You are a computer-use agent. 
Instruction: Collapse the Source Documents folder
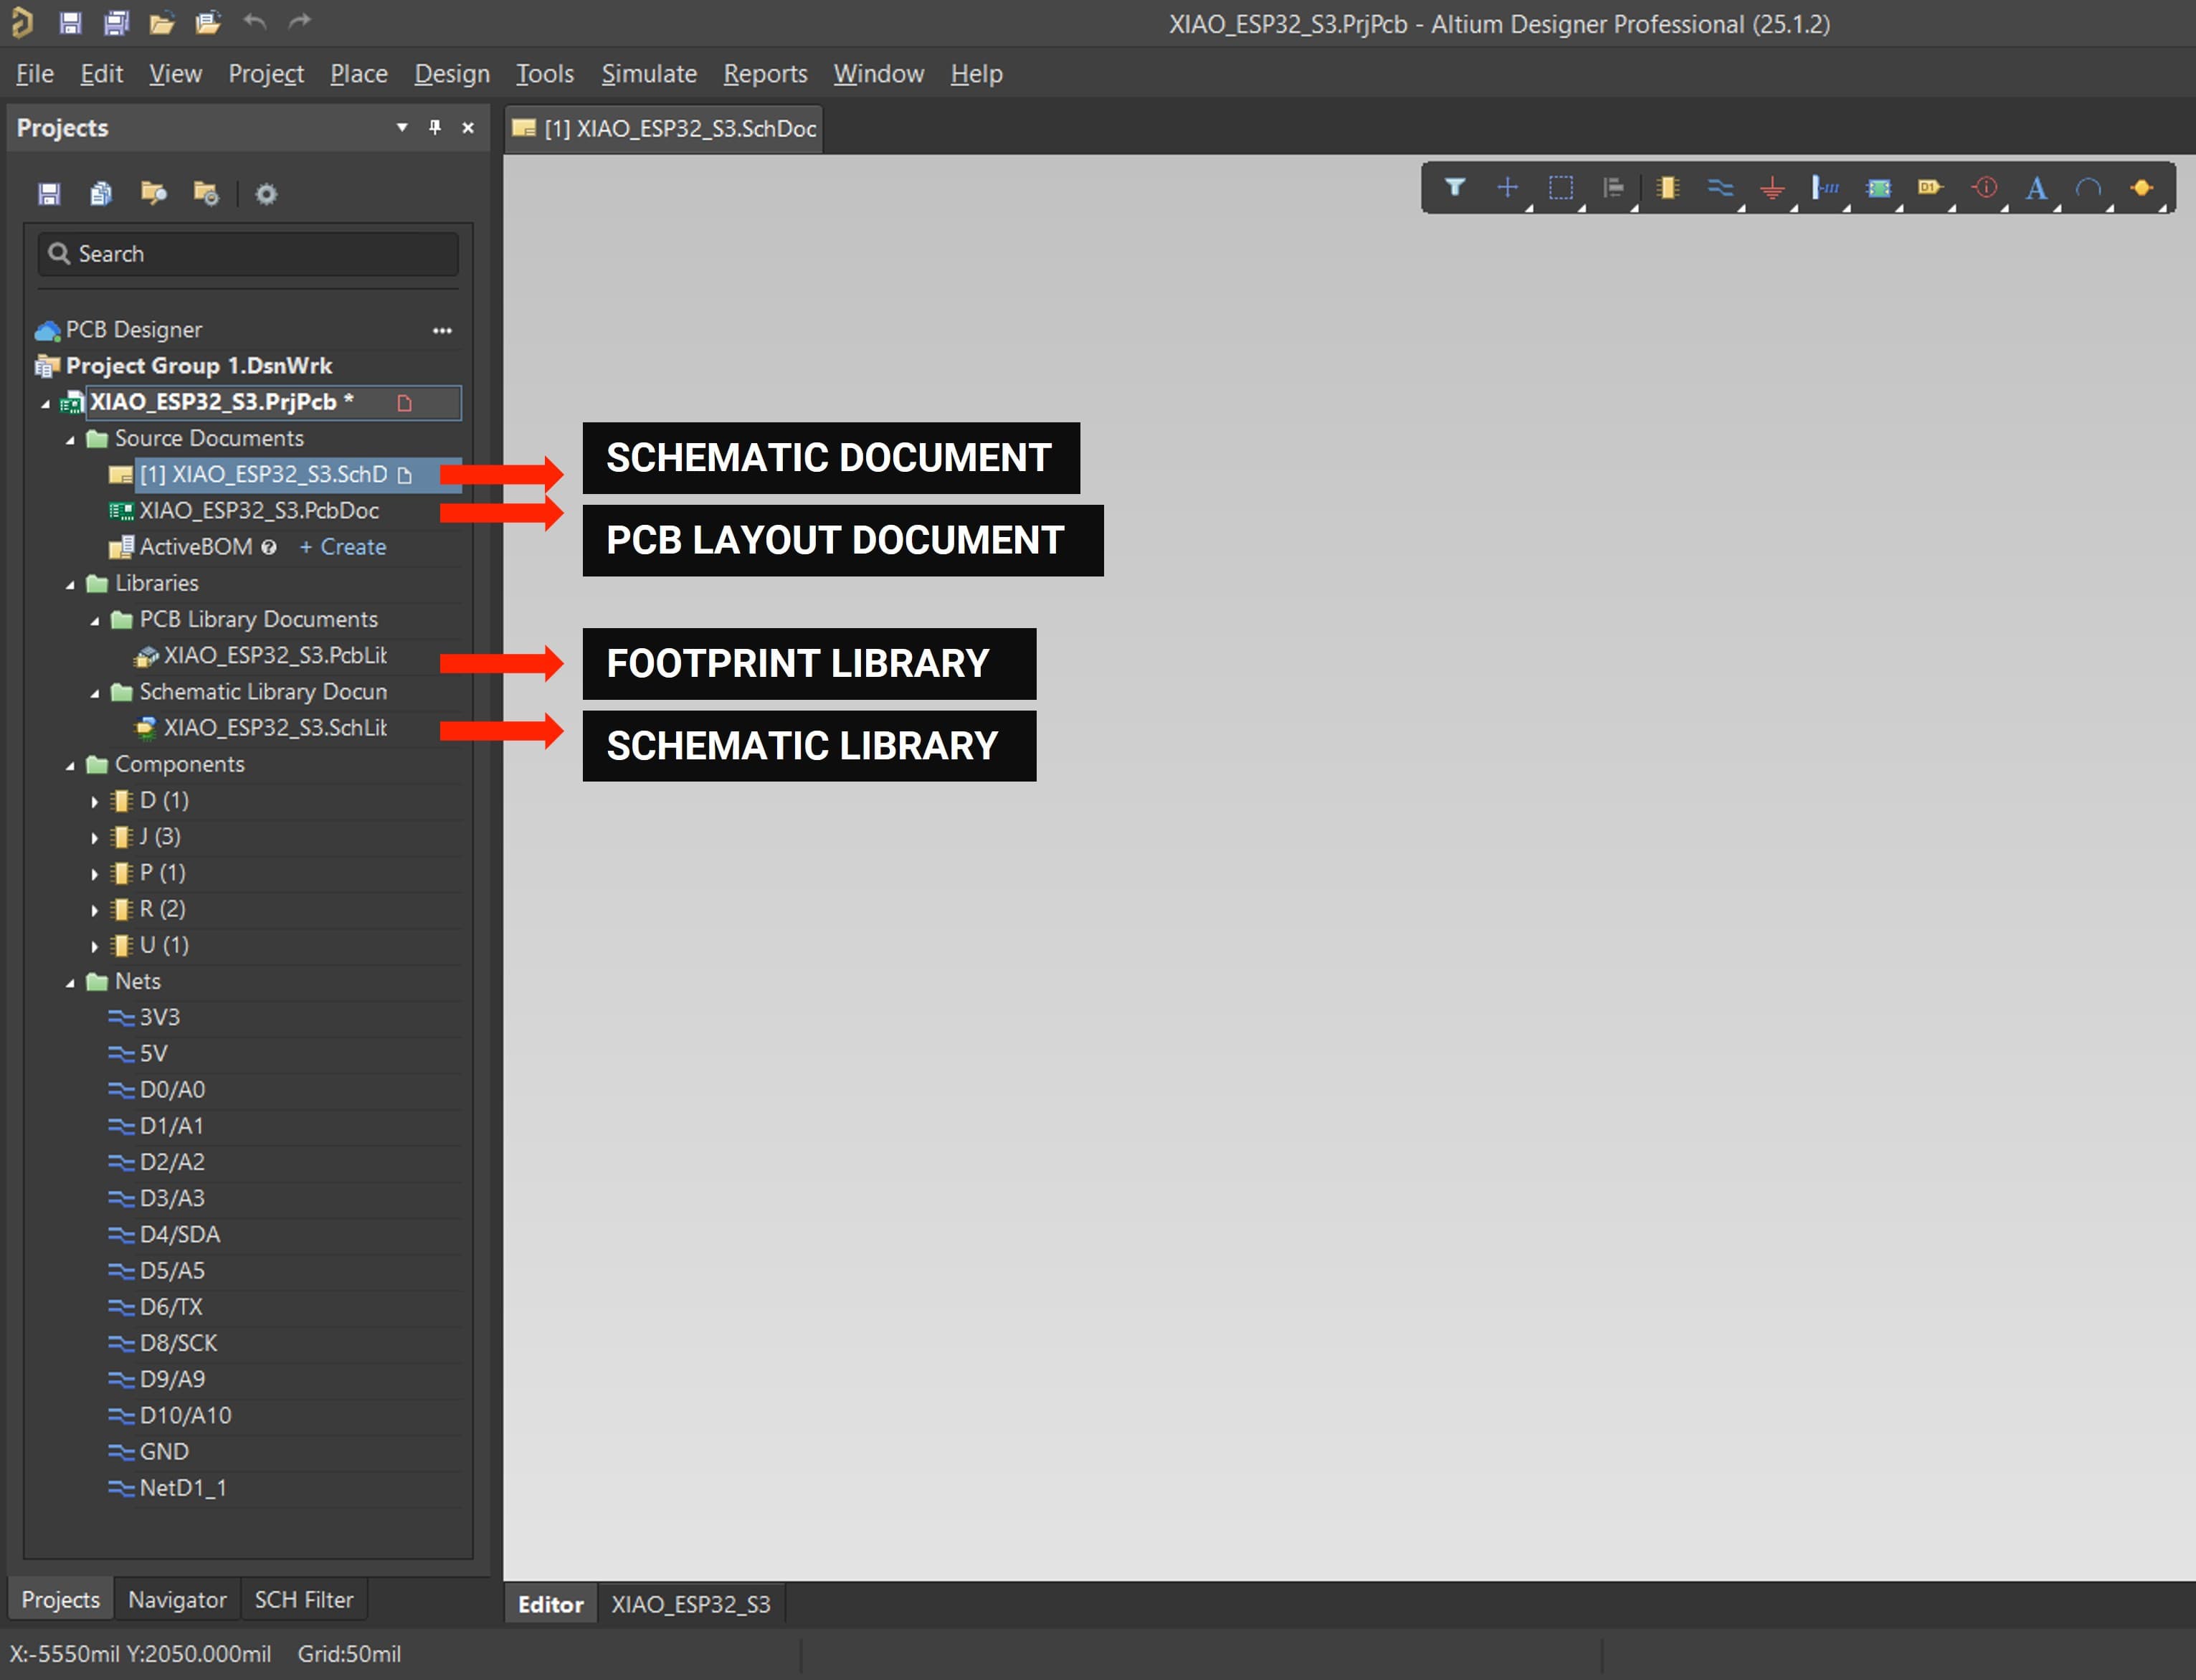pos(70,439)
